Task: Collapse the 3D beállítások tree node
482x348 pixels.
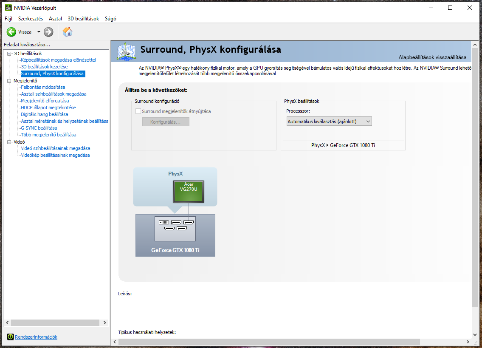Action: pos(9,54)
